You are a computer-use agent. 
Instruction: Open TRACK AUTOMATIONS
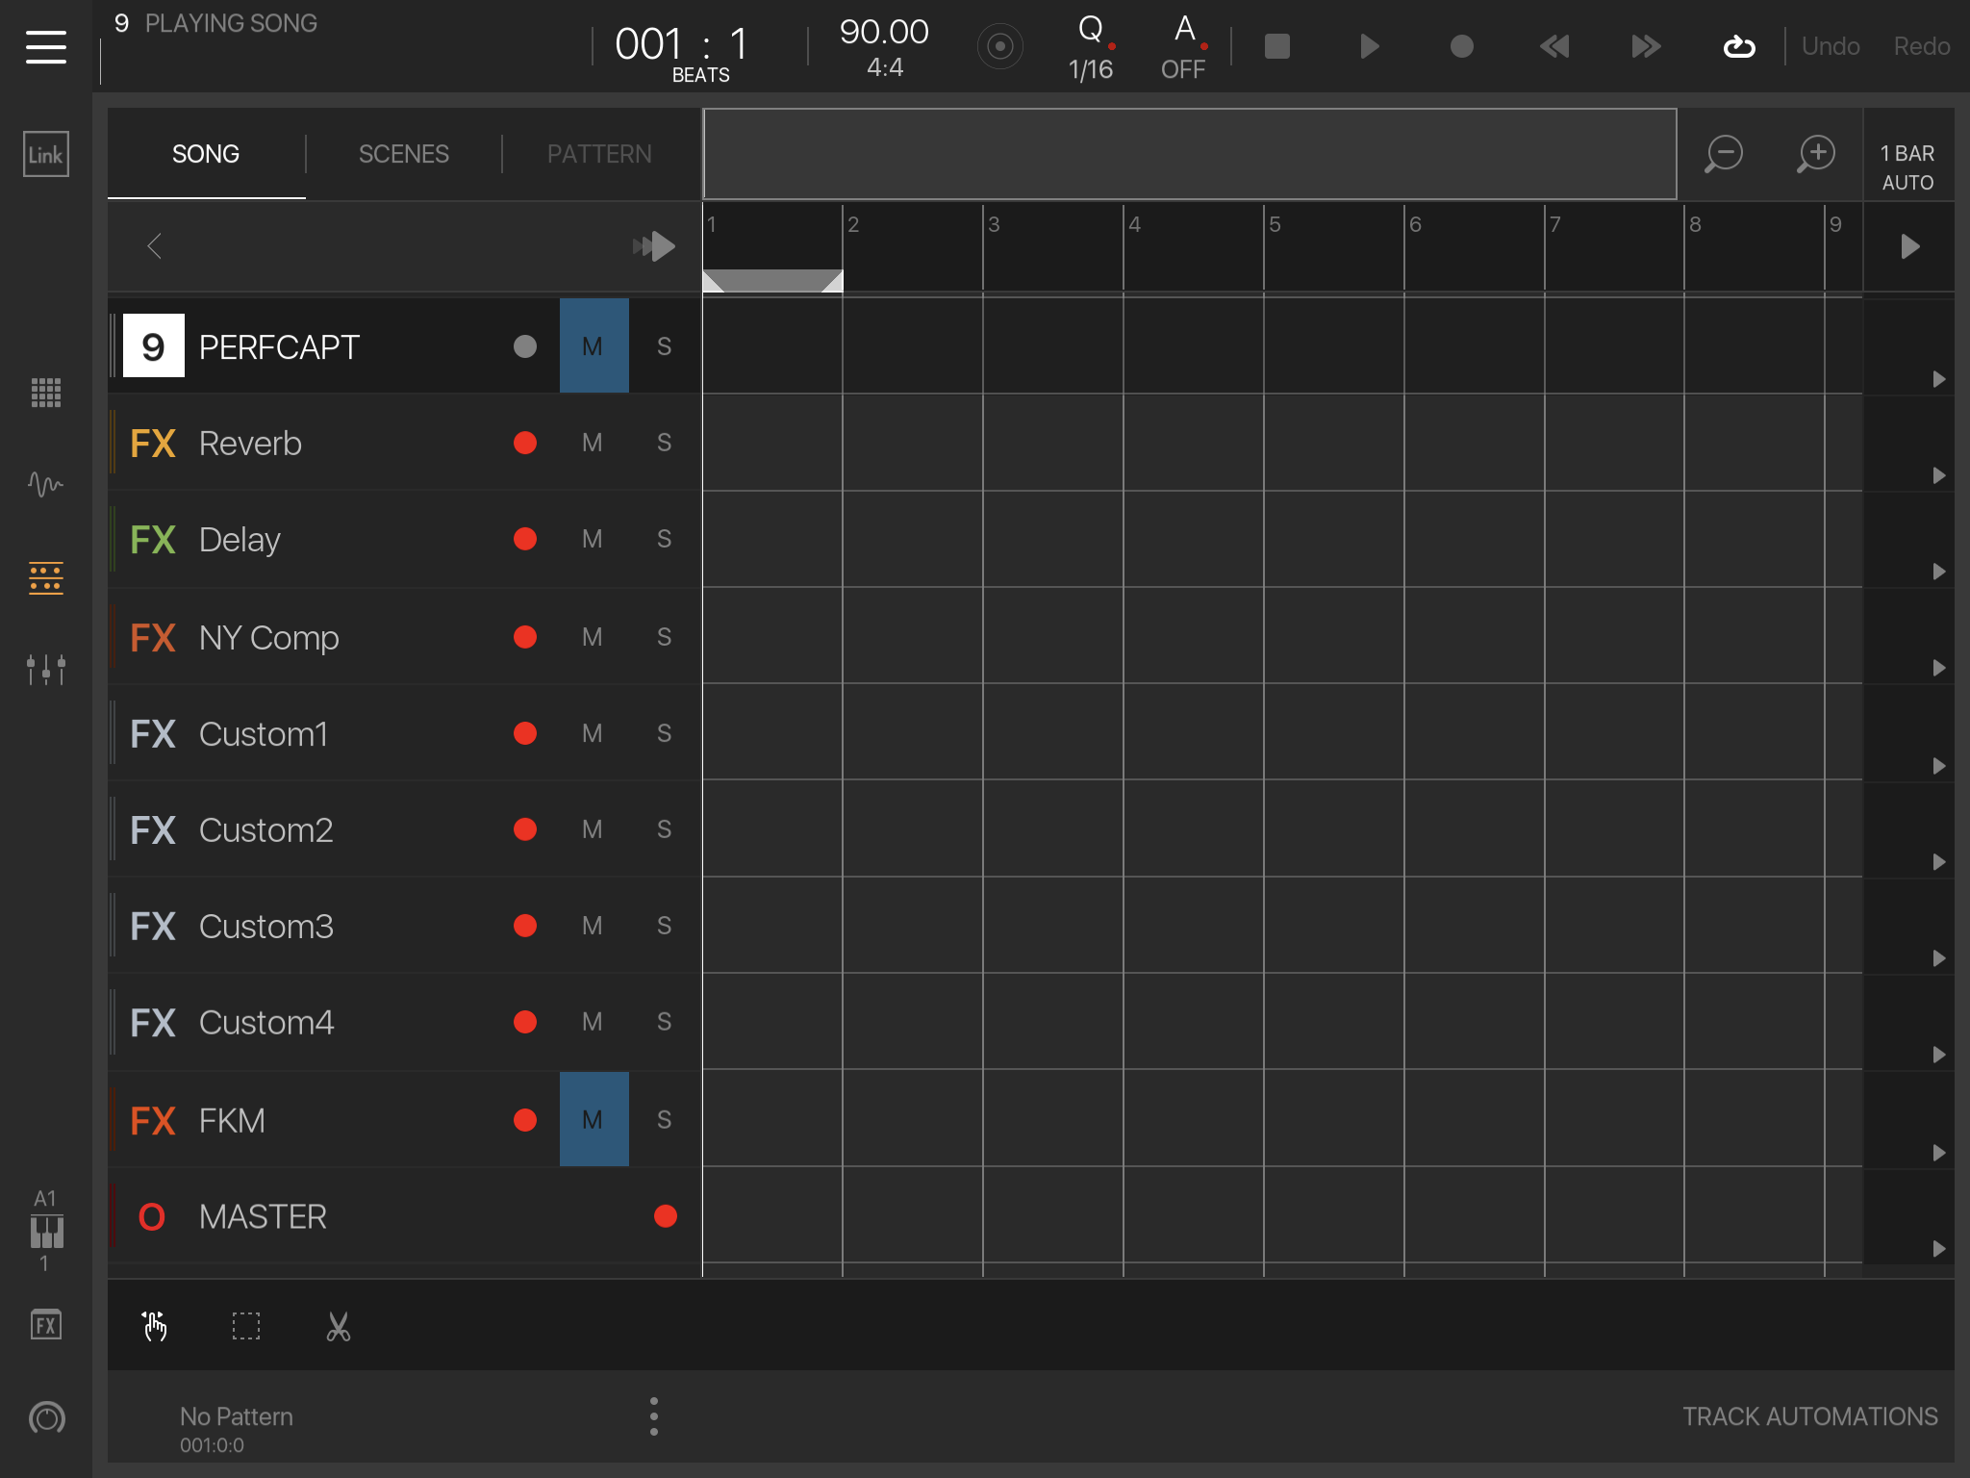pos(1809,1416)
